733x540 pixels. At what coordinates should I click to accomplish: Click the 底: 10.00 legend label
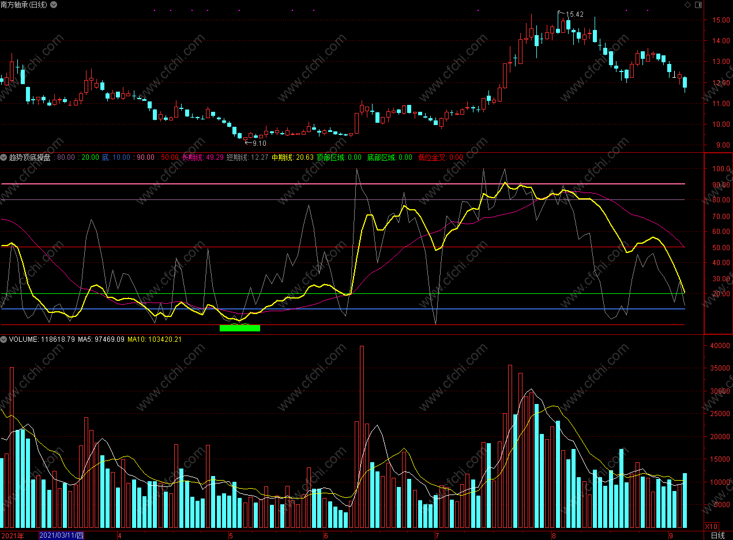[116, 157]
